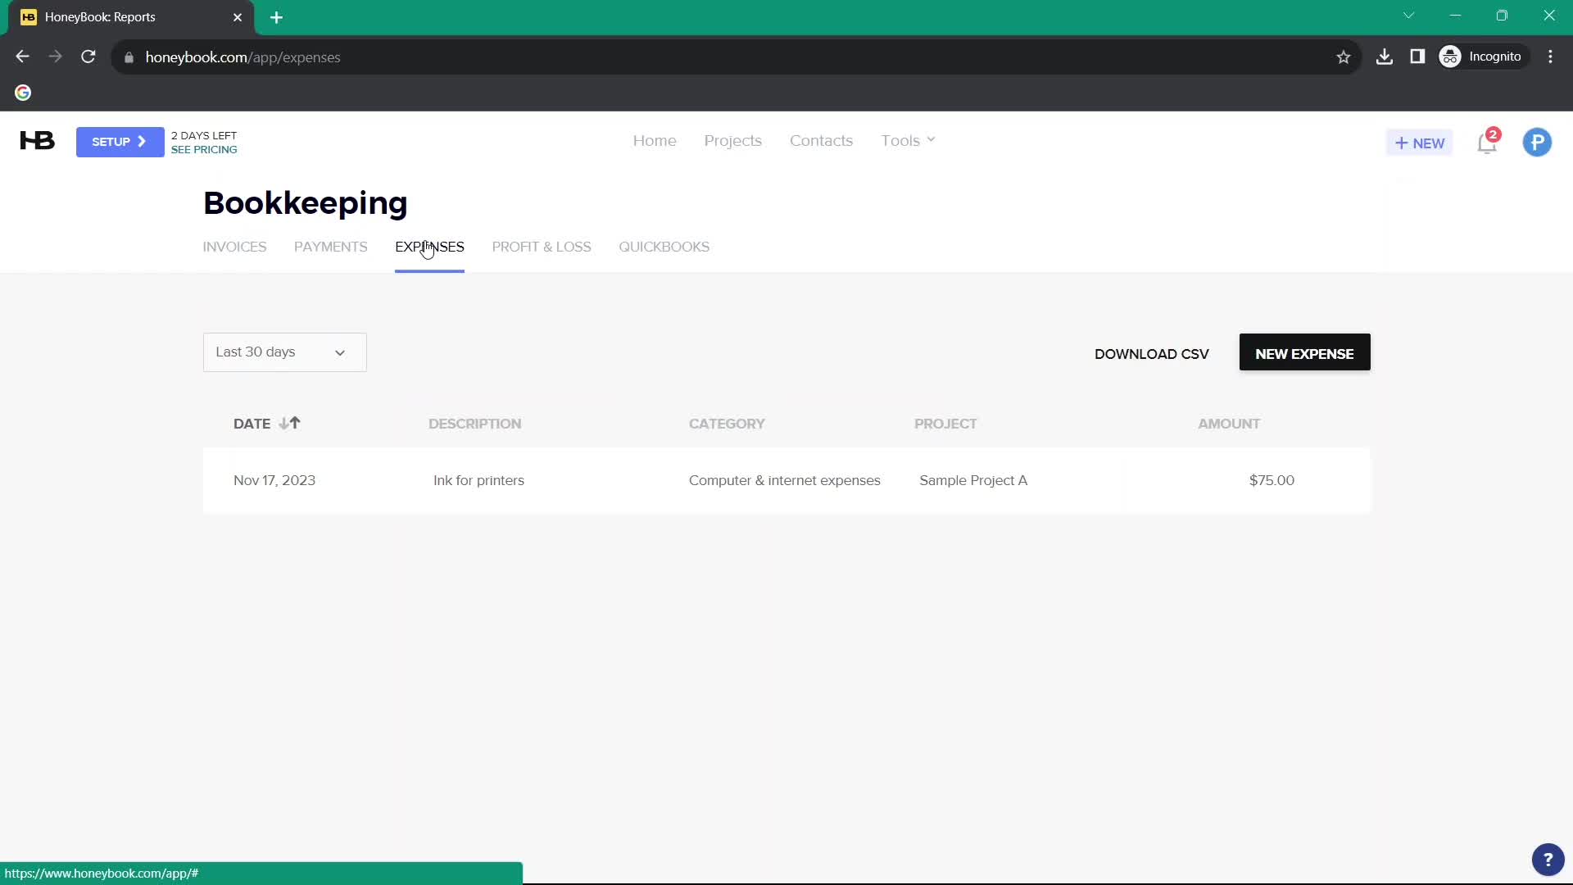
Task: Toggle the Date column sort arrows
Action: 290,424
